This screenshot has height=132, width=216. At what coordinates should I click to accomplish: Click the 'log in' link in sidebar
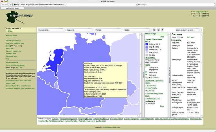9,30
